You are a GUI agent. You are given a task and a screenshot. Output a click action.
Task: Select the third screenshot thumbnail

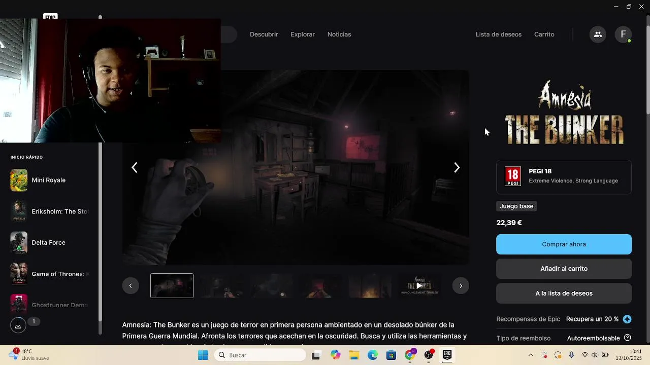point(271,285)
